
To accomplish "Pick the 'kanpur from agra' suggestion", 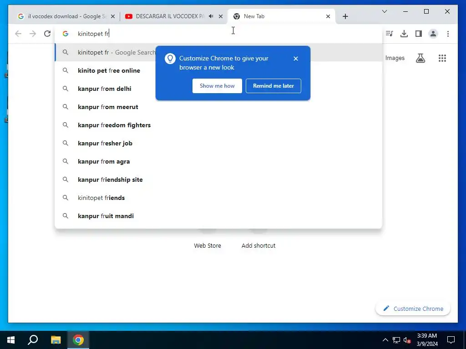I will coord(218,161).
